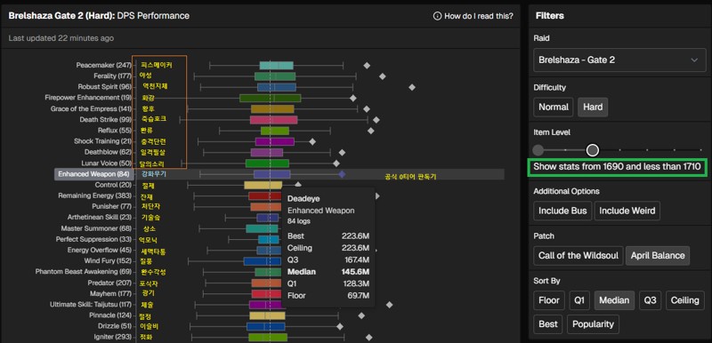Screen dimensions: 712x343
Task: Click the Master Summoner (68) row label
Action: tap(96, 228)
